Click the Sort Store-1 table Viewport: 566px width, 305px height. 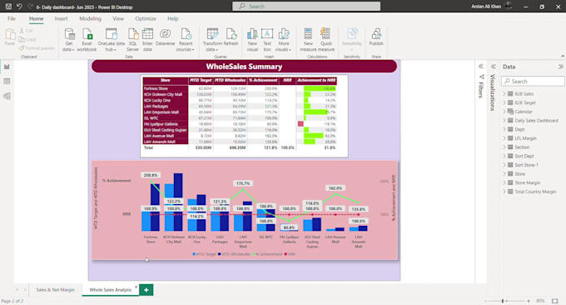point(526,165)
